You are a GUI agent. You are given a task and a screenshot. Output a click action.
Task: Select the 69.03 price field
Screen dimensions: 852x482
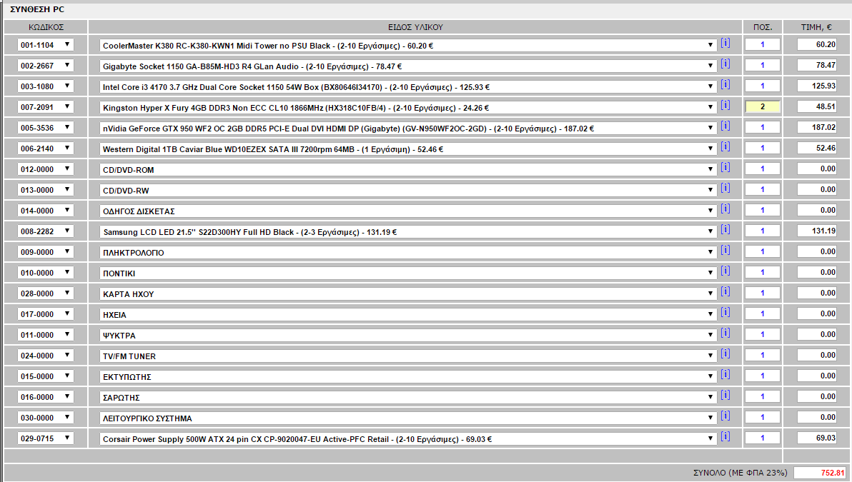tap(817, 438)
